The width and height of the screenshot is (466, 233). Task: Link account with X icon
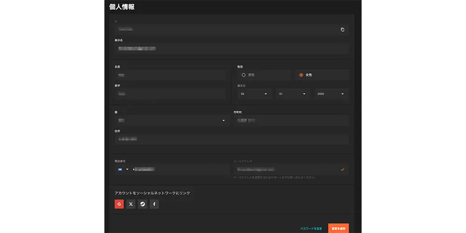(x=131, y=204)
